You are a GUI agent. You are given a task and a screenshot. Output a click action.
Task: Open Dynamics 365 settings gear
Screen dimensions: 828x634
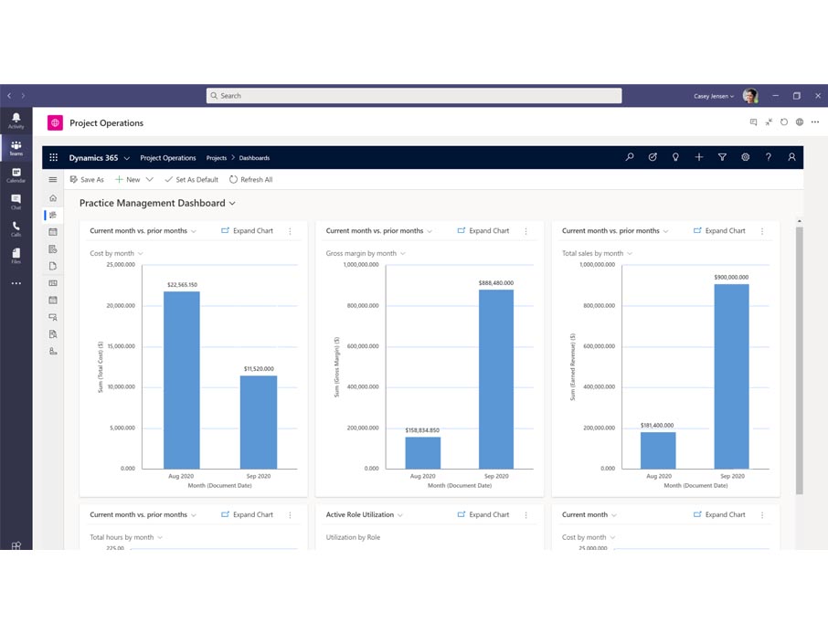[x=746, y=157]
